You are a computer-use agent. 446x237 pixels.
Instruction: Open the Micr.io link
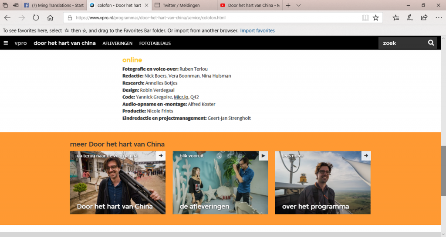point(181,97)
